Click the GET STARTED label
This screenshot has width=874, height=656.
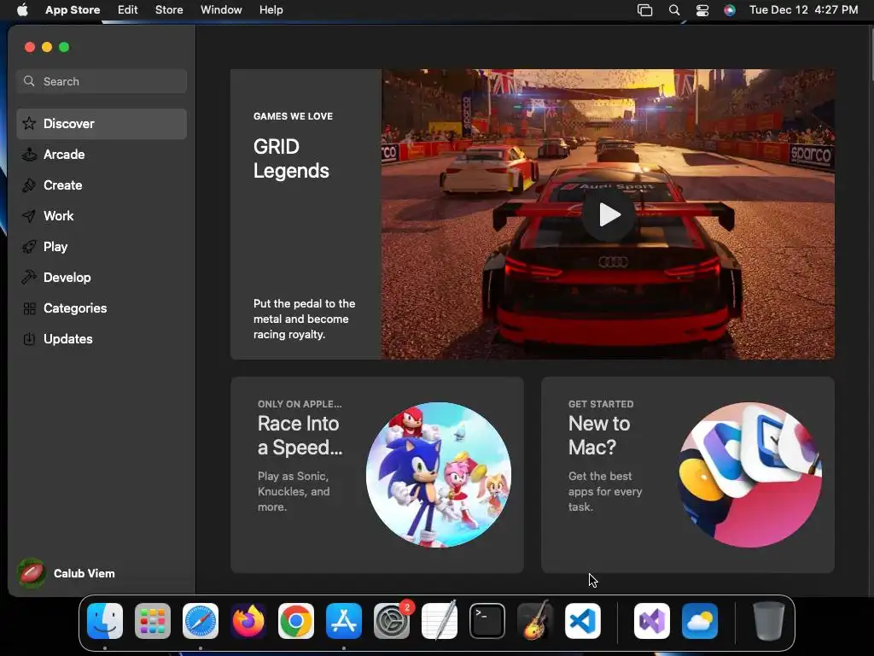(601, 404)
